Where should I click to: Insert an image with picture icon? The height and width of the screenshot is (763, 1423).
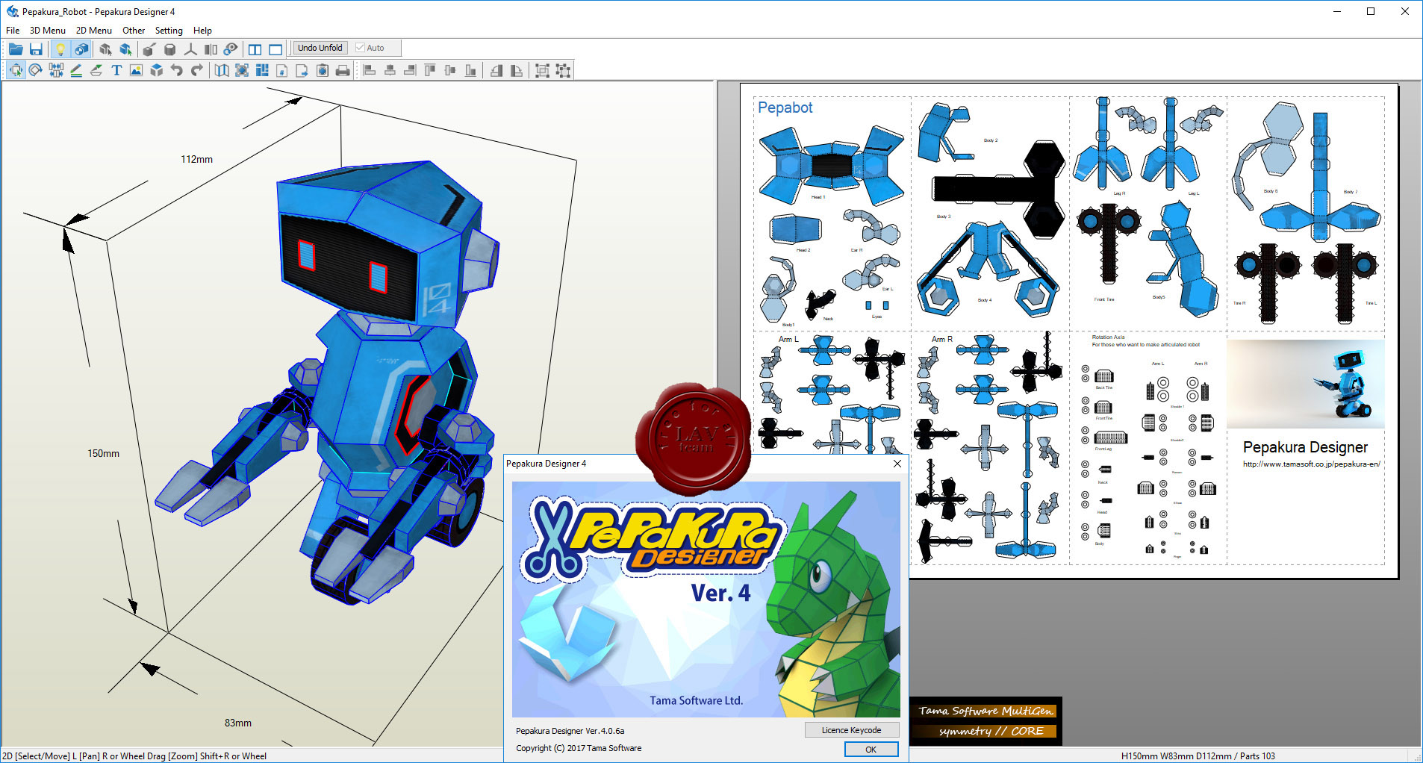(136, 70)
